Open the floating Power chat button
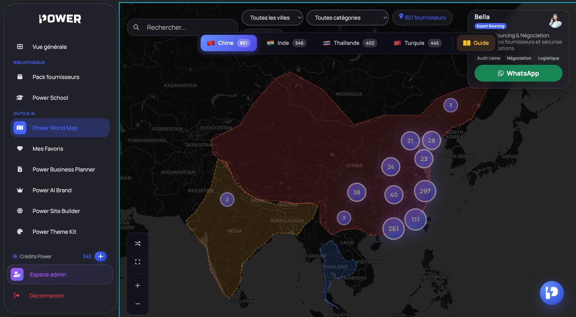The height and width of the screenshot is (317, 576). click(x=552, y=293)
